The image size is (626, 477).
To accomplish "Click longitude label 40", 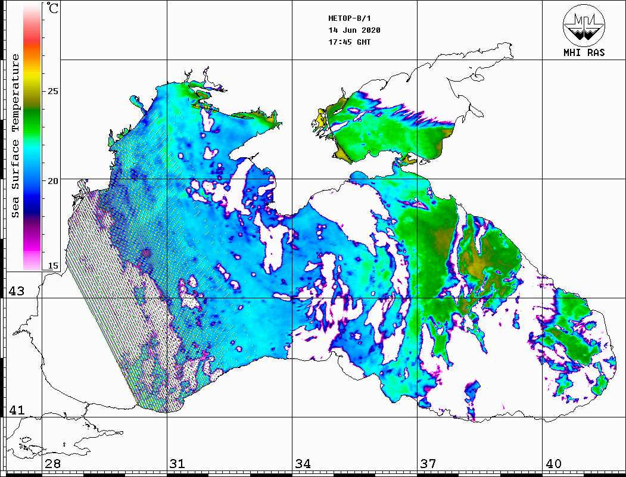I will tap(553, 464).
